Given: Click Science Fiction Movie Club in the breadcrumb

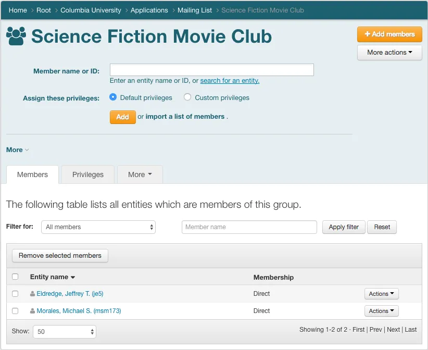Looking at the screenshot, I should (x=262, y=10).
